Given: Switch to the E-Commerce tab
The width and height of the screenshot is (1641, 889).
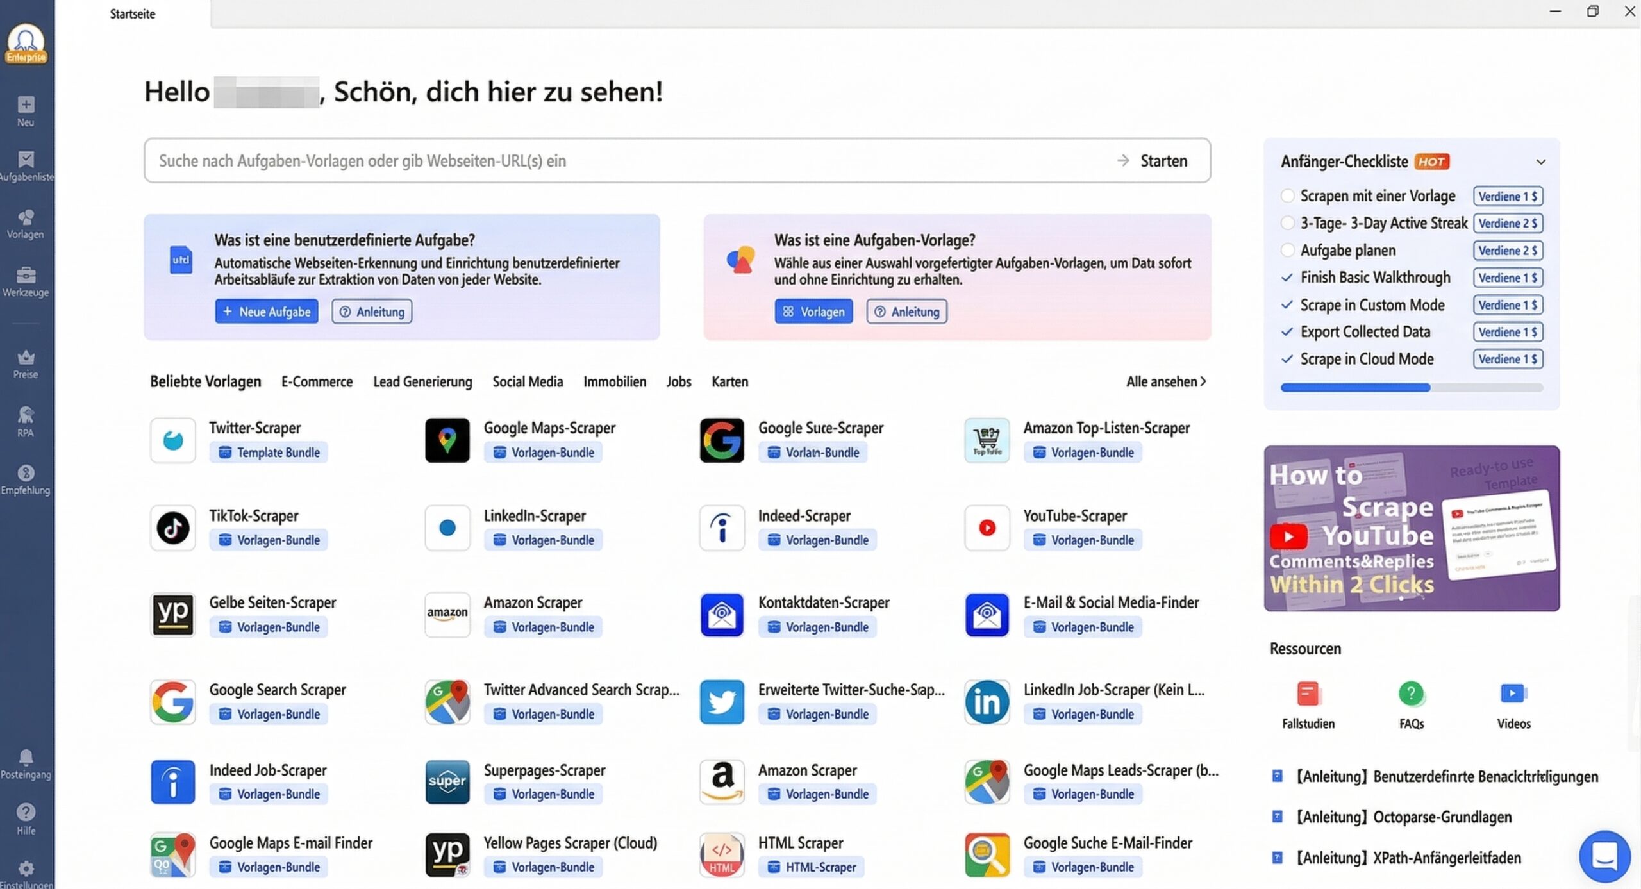Looking at the screenshot, I should [317, 382].
